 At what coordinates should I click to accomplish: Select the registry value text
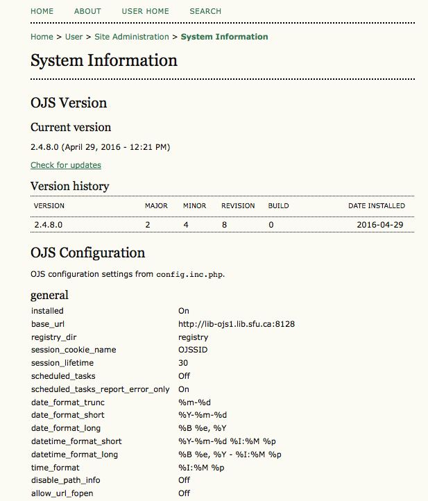[x=194, y=337]
